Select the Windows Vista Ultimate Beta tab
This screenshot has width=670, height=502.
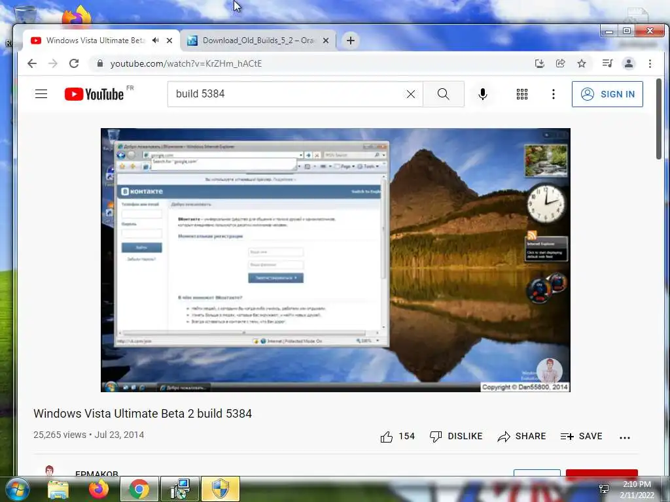click(96, 41)
